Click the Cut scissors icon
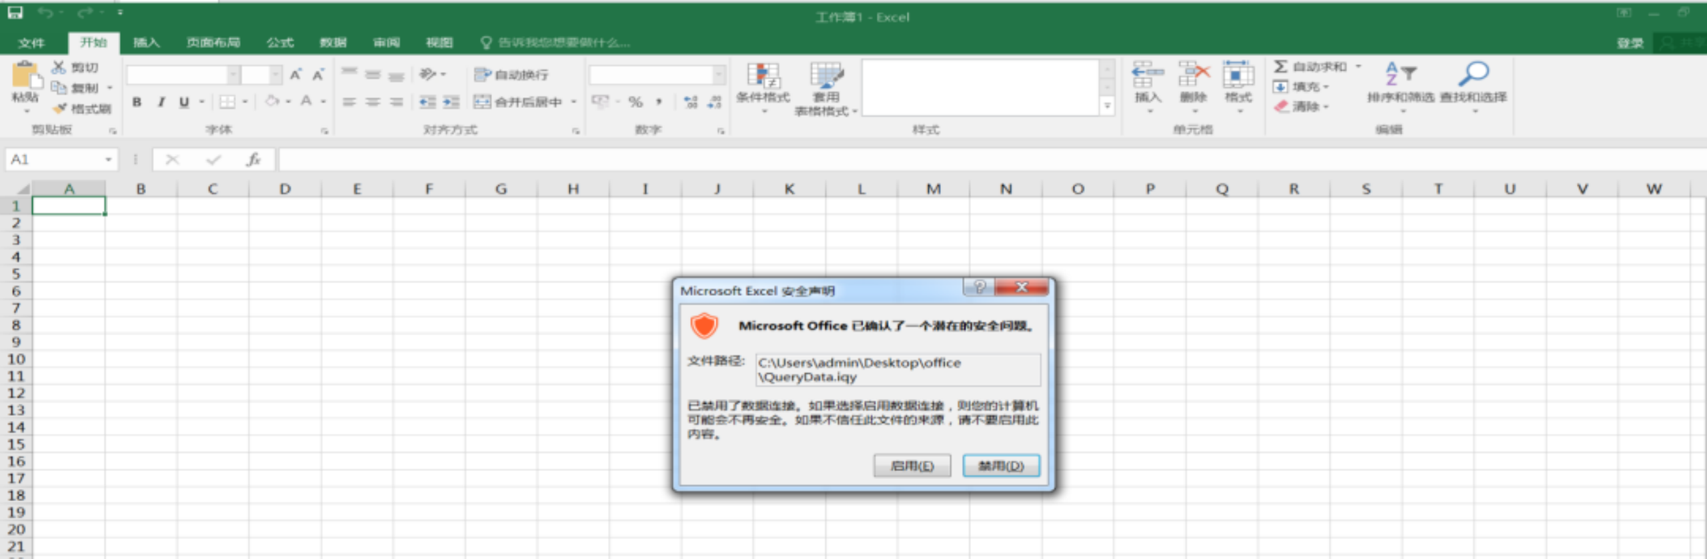 point(59,67)
